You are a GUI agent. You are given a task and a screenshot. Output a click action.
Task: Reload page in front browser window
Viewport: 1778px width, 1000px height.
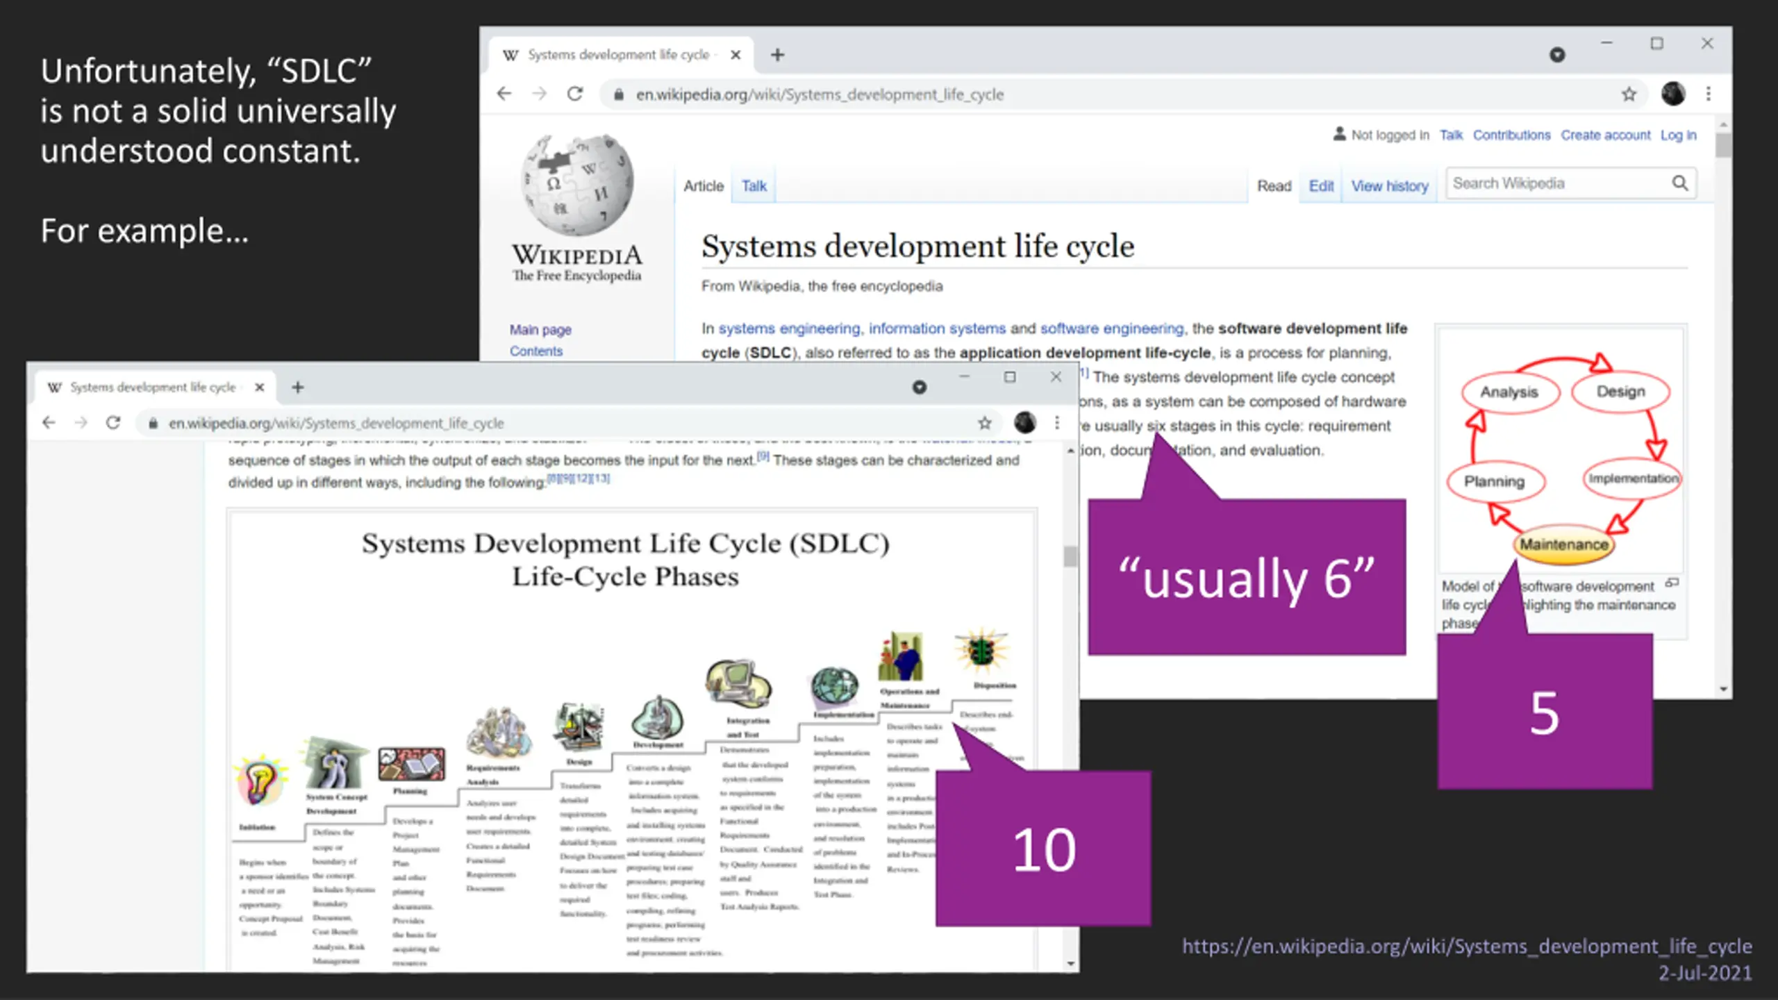[113, 422]
